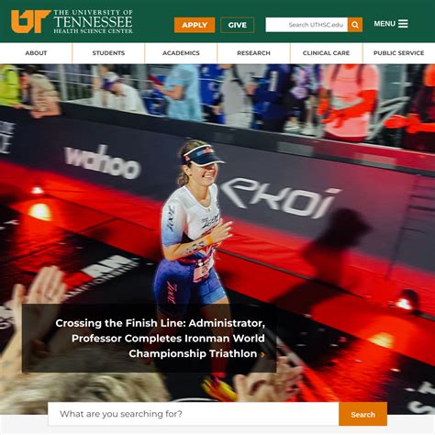The image size is (435, 435).
Task: Open the Academics menu
Action: pos(181,53)
